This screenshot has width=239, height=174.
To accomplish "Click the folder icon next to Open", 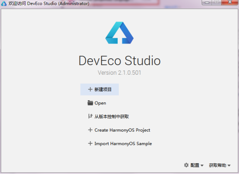I will pyautogui.click(x=90, y=103).
